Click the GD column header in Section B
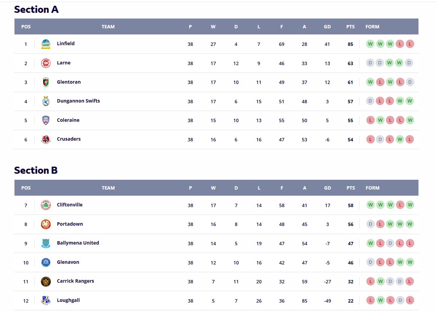The width and height of the screenshot is (437, 311). (327, 188)
